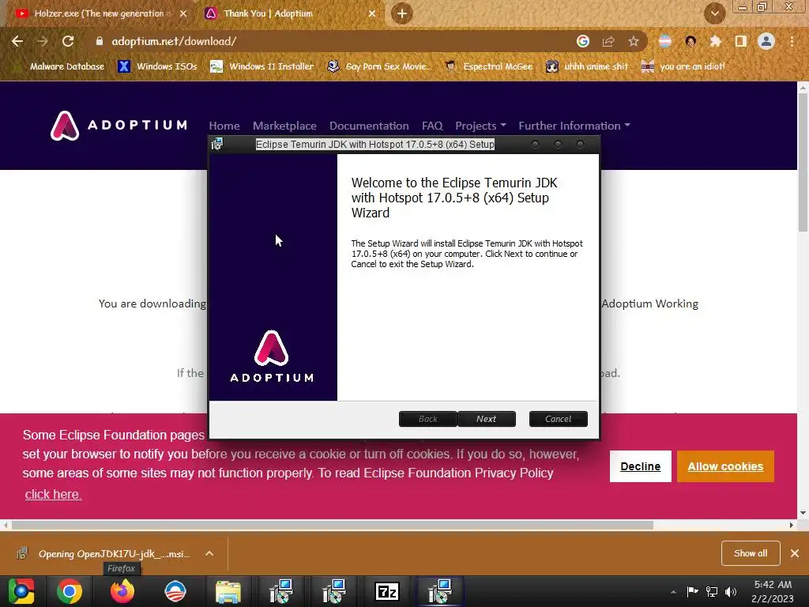
Task: Go forward in Chrome
Action: pos(43,41)
